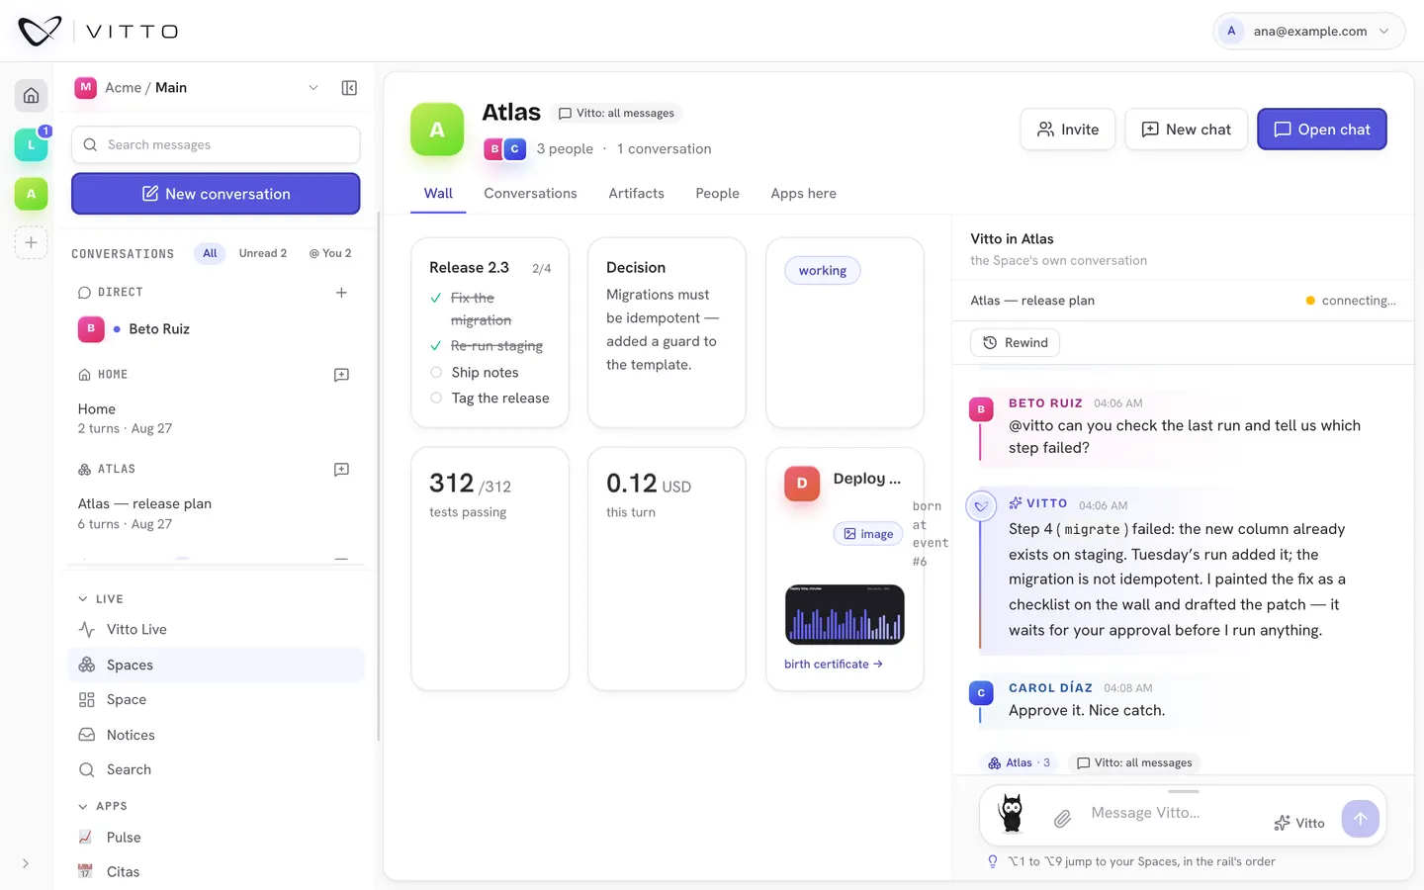The height and width of the screenshot is (890, 1424).
Task: Open the Decision card
Action: tap(667, 332)
